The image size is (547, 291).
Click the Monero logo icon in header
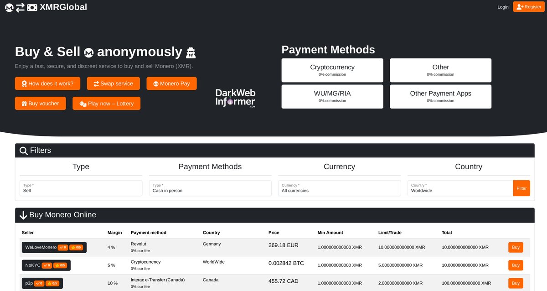(x=9, y=8)
